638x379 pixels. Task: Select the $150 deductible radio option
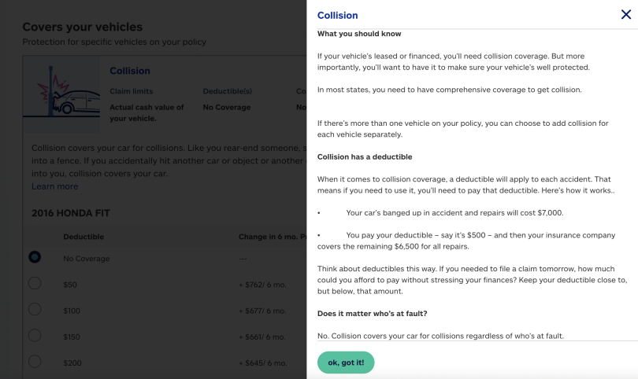tap(35, 335)
